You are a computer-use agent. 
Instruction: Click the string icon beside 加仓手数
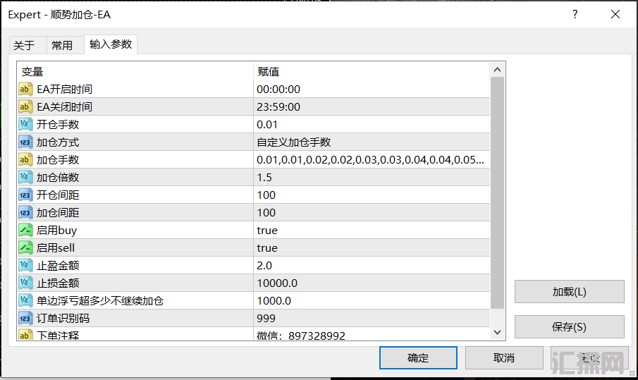(25, 159)
